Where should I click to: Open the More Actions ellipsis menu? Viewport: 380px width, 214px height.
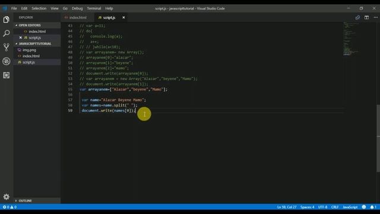click(375, 17)
